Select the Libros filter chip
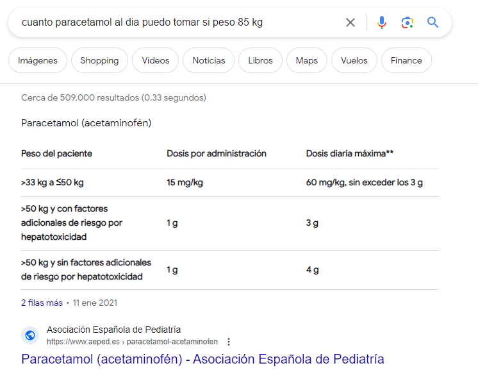Image resolution: width=478 pixels, height=377 pixels. 260,60
